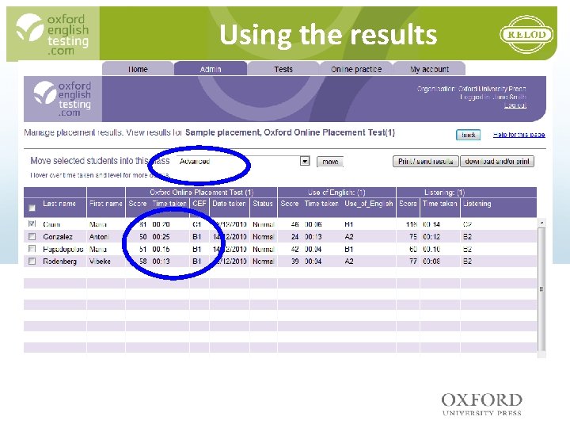Click the last name Rodenberg

pos(59,262)
